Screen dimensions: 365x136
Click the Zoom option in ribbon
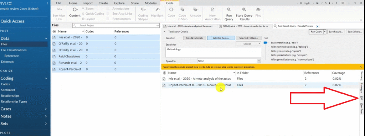click(x=88, y=9)
